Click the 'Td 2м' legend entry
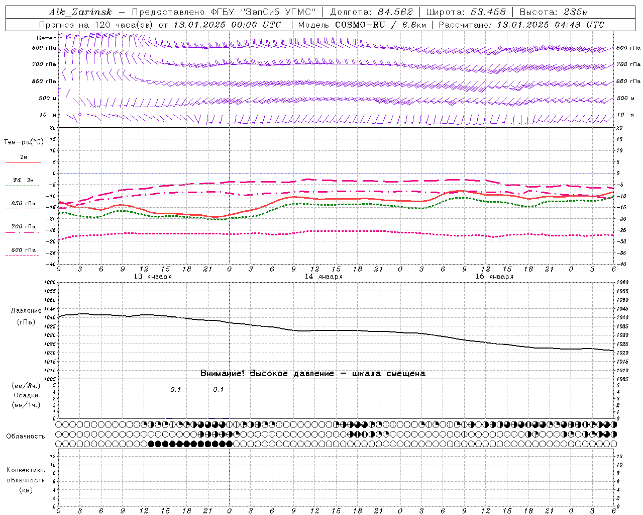 23,183
